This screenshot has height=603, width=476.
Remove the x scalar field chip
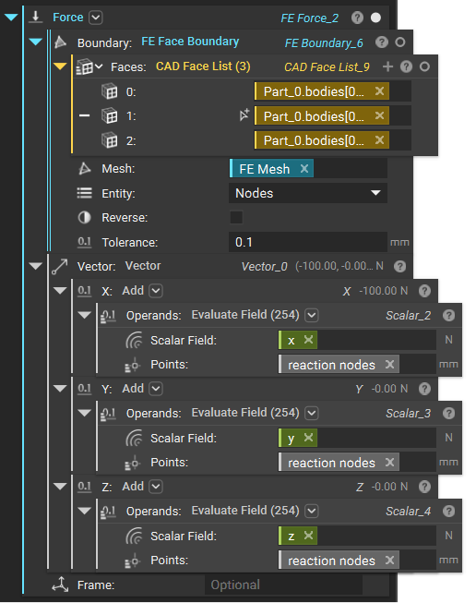[x=308, y=340]
